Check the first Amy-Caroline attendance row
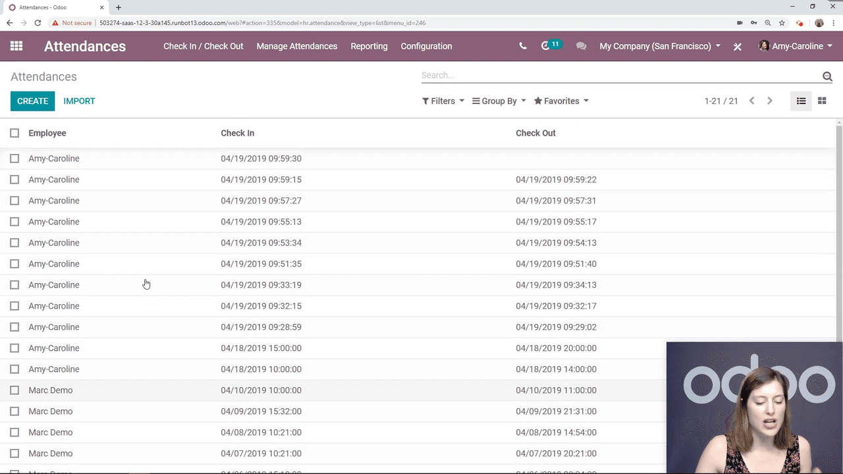The height and width of the screenshot is (474, 843). click(14, 159)
